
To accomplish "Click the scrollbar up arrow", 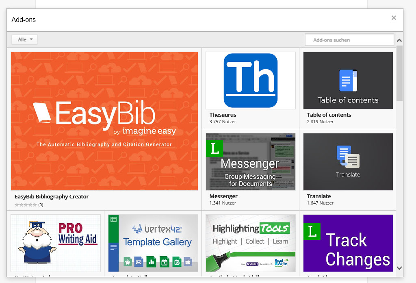I will click(x=399, y=41).
